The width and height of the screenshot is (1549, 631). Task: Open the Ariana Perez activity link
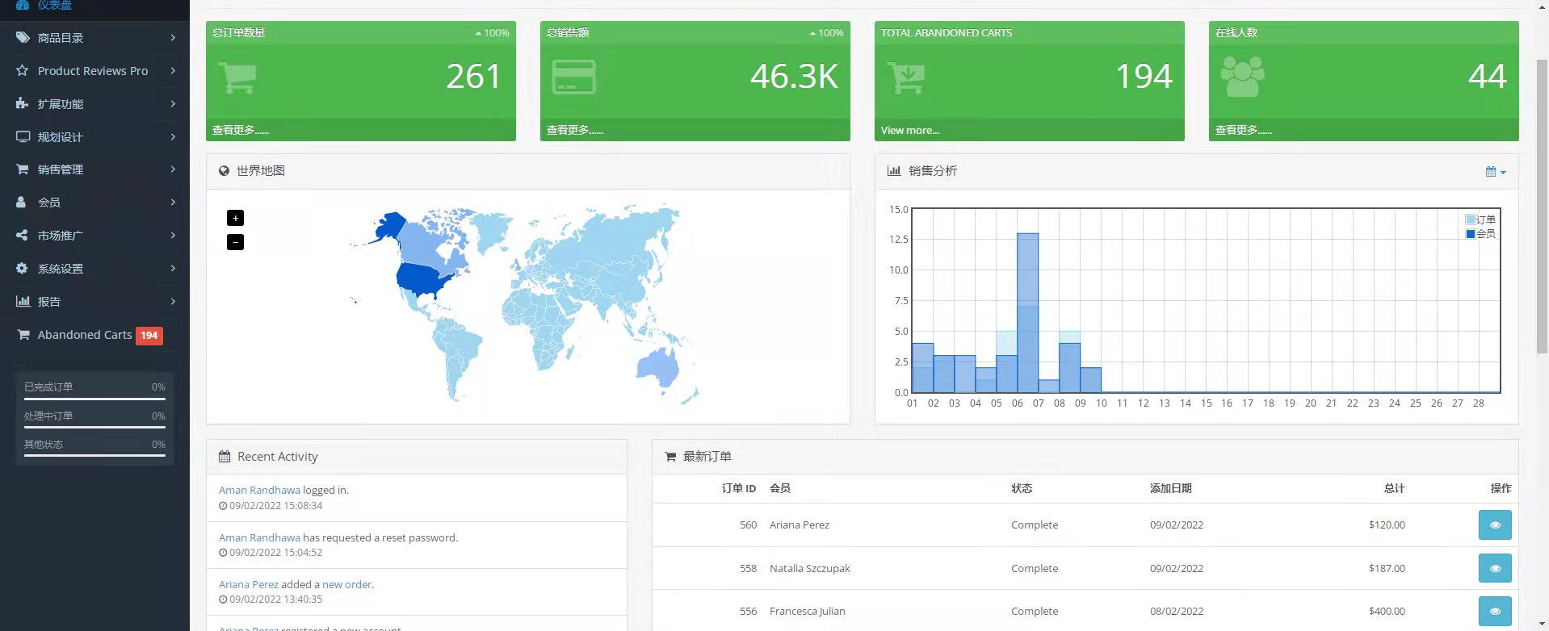[x=248, y=584]
